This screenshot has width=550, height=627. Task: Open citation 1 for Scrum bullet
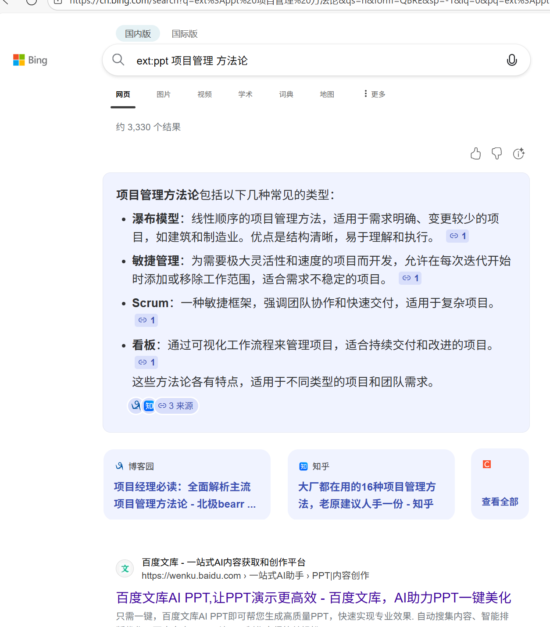click(146, 320)
